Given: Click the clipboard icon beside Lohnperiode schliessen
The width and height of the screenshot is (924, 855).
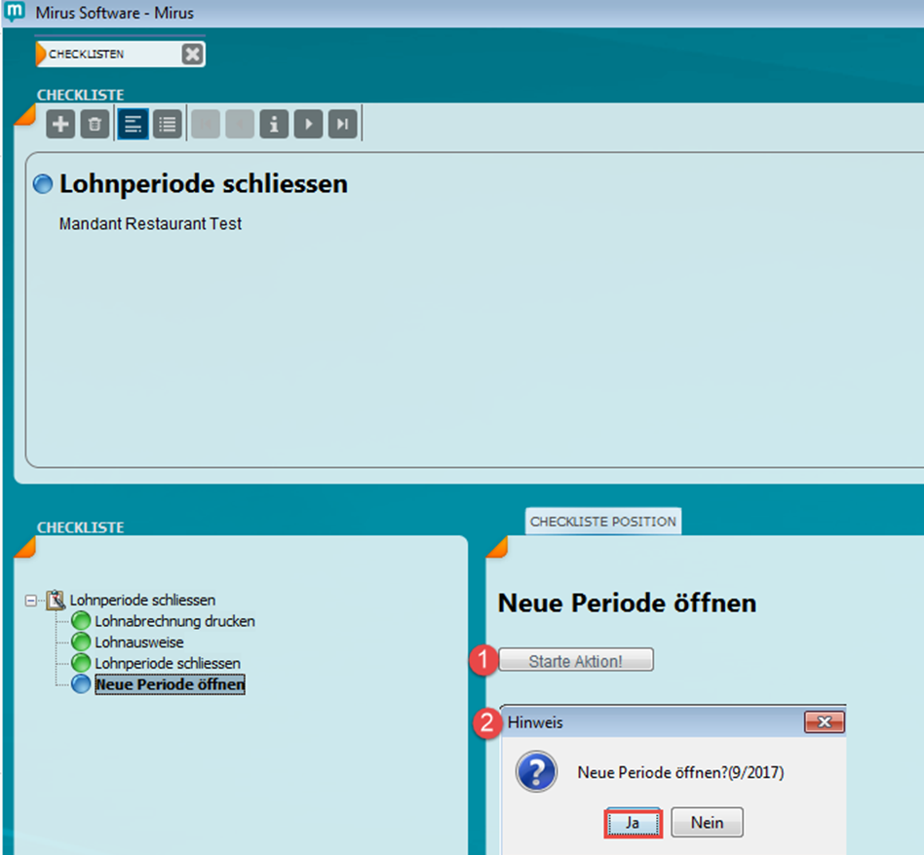Looking at the screenshot, I should pos(56,600).
